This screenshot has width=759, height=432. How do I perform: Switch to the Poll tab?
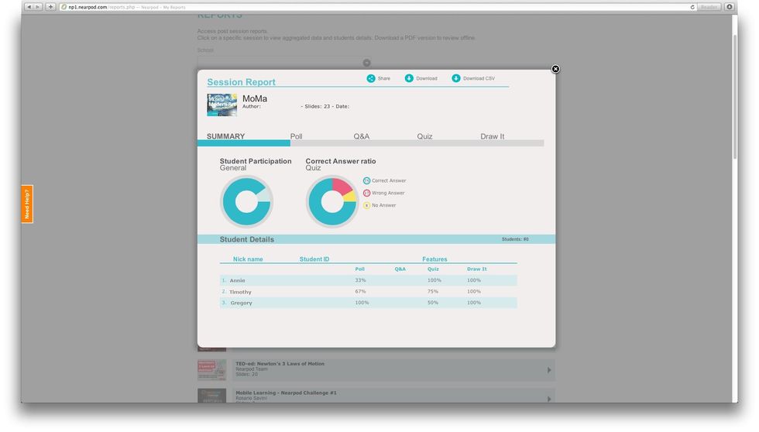[x=296, y=136]
